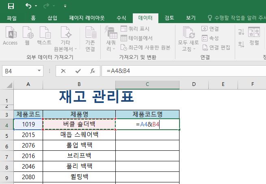This screenshot has width=266, height=184.
Task: Open the 보기 ribbon tab
Action: point(191,18)
